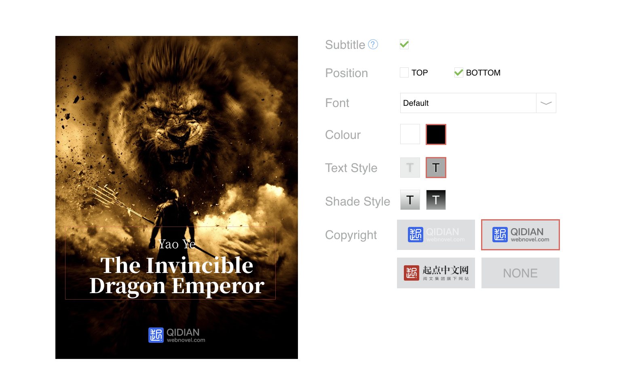Select white QIDIAN webnovel.com copyright logo
This screenshot has width=625, height=386.
click(x=436, y=235)
